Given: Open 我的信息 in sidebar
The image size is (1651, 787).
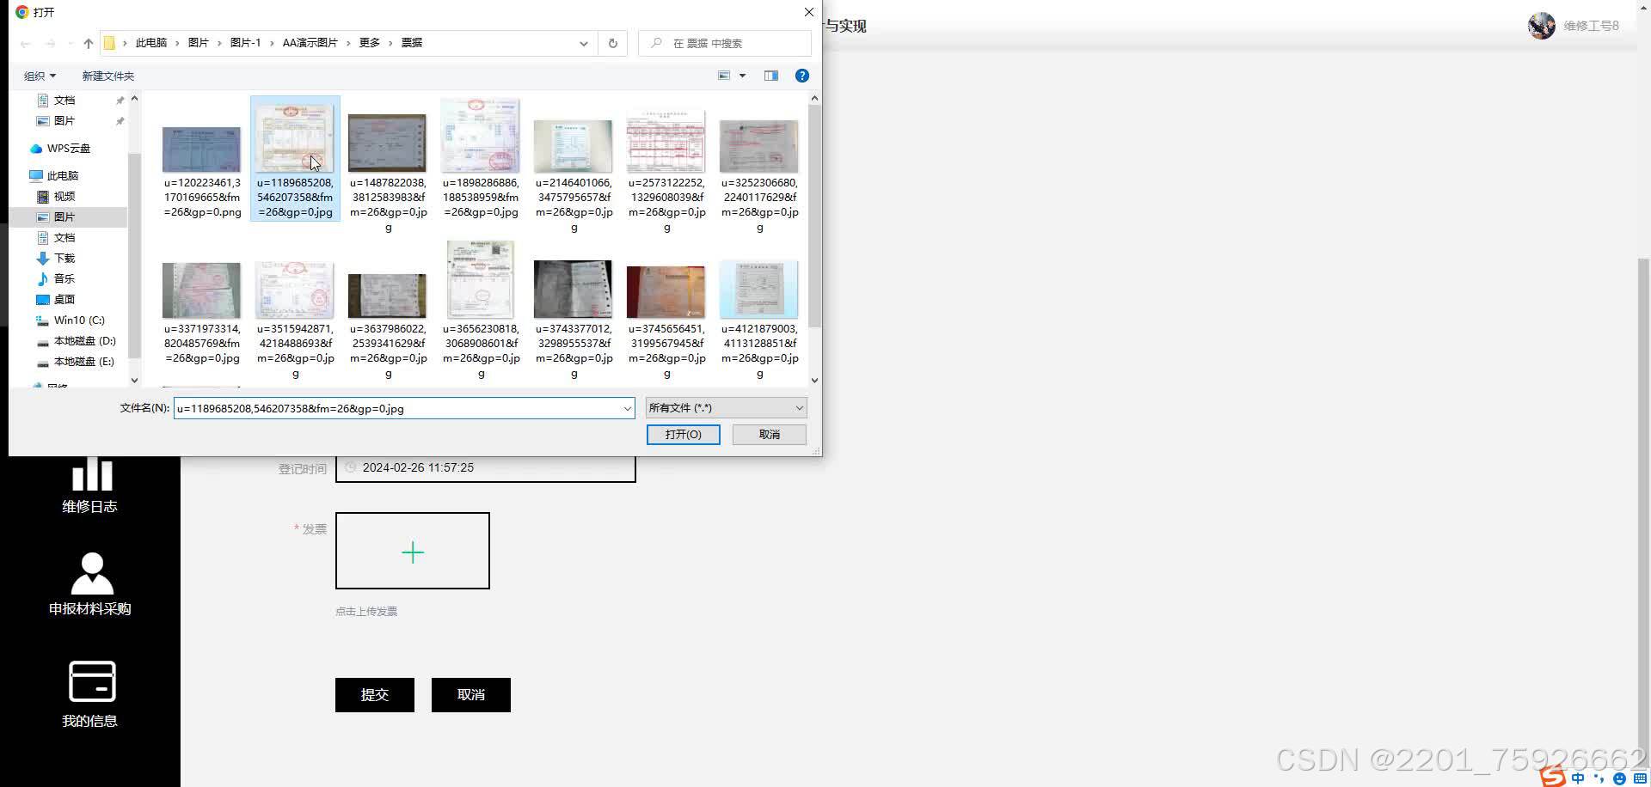Looking at the screenshot, I should pos(90,695).
